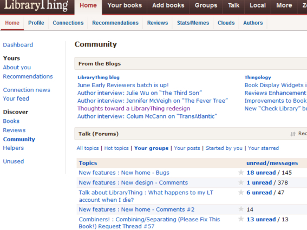The width and height of the screenshot is (307, 230).
Task: Open the New "Check Library" post
Action: coord(276,108)
